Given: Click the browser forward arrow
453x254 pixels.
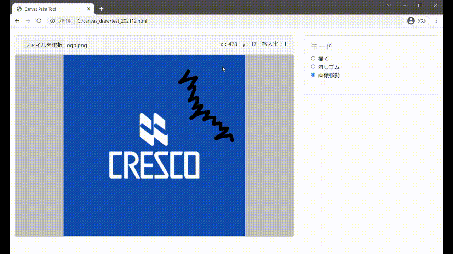Looking at the screenshot, I should tap(28, 21).
